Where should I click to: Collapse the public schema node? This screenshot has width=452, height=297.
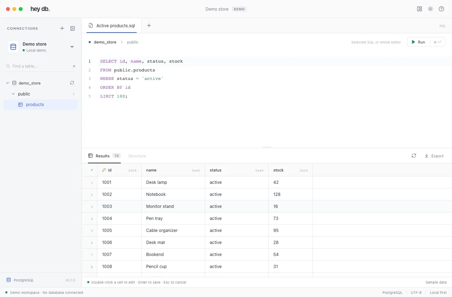pos(13,94)
